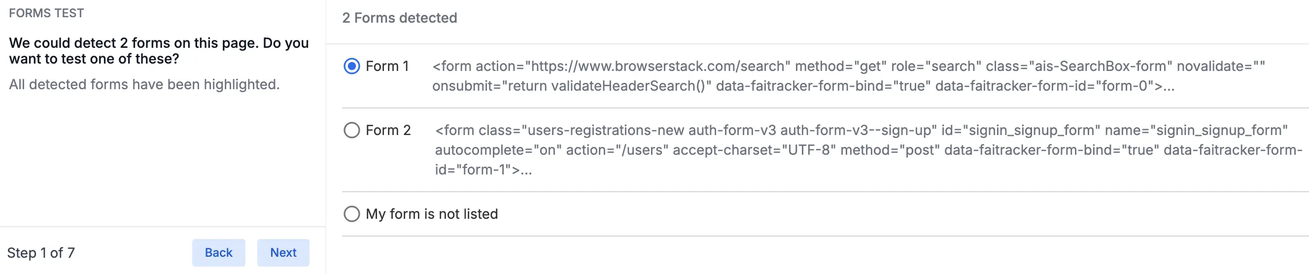Click 'users-registrations-new' class text in Form 2
This screenshot has width=1309, height=274.
tap(606, 130)
